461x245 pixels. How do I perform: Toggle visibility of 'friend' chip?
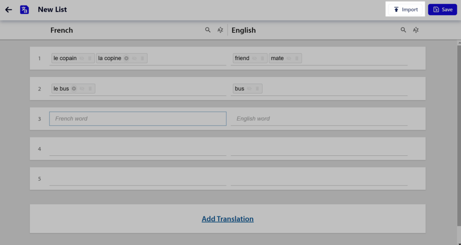(255, 58)
